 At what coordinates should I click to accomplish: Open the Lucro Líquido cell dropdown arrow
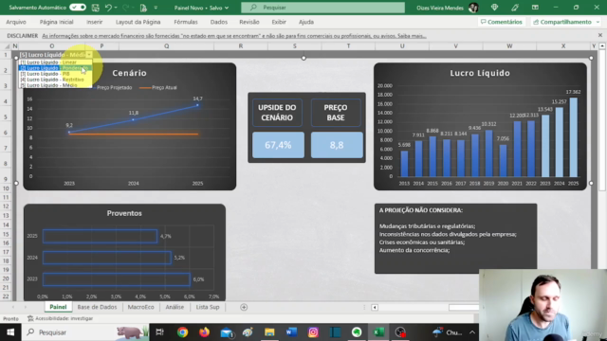pos(89,55)
